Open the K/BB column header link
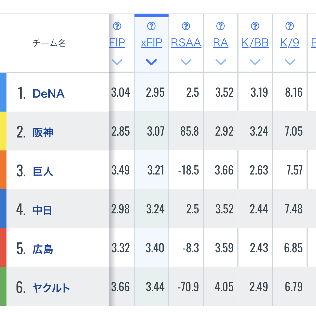The image size is (316, 312). tap(255, 43)
